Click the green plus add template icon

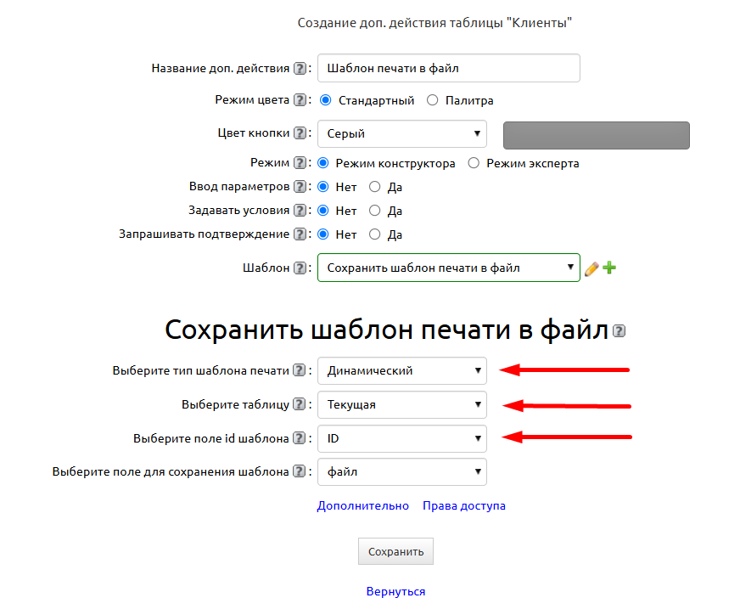[609, 268]
